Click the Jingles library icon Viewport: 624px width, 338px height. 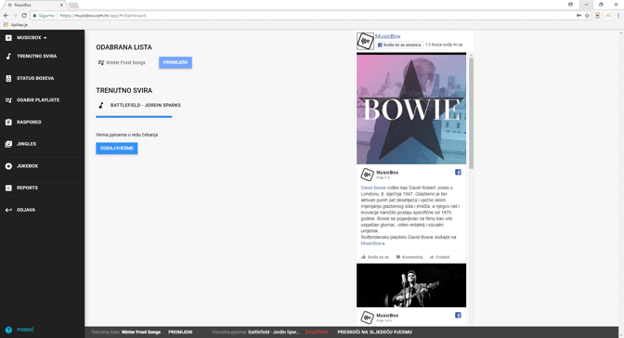click(8, 144)
